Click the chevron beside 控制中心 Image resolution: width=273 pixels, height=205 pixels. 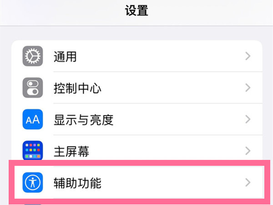click(x=248, y=88)
